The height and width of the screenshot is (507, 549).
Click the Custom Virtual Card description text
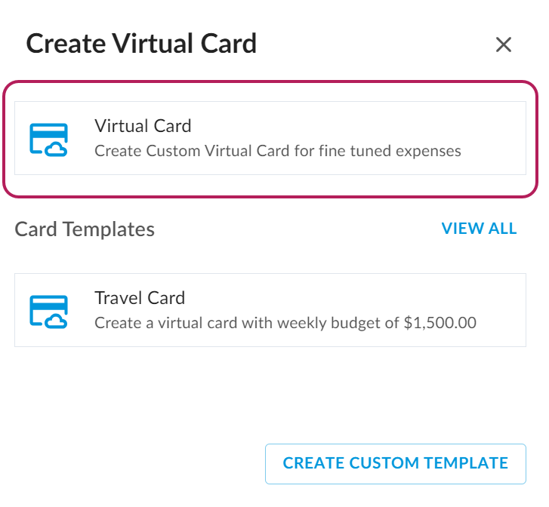[277, 151]
